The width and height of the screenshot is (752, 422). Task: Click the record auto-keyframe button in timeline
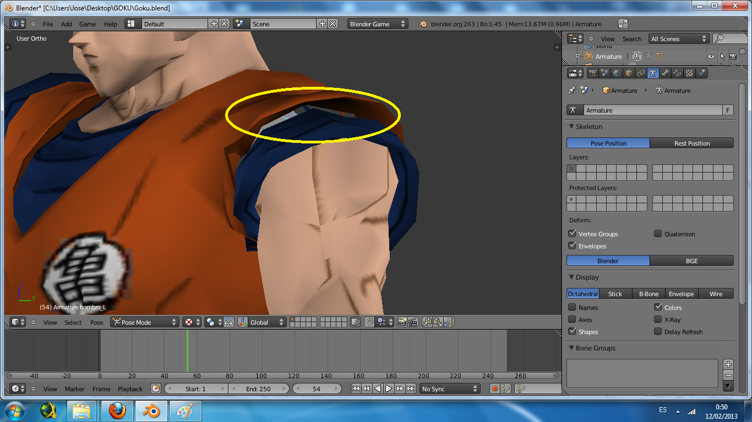(x=494, y=389)
